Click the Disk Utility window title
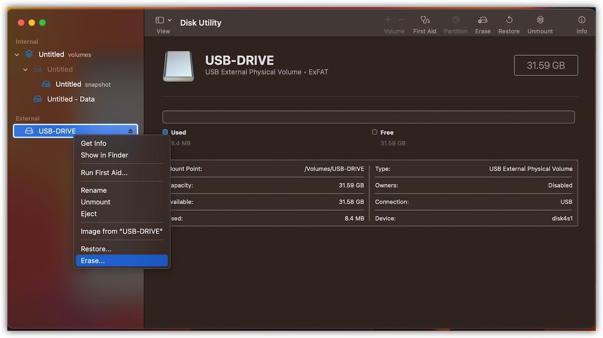 click(201, 22)
